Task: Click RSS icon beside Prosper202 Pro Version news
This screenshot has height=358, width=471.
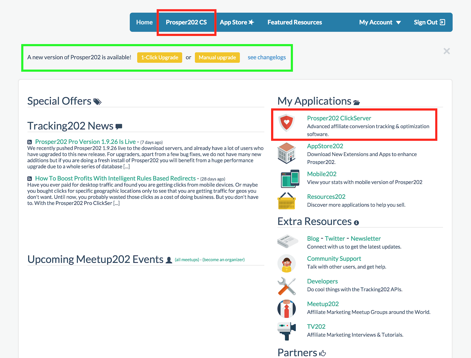Action: [x=30, y=142]
